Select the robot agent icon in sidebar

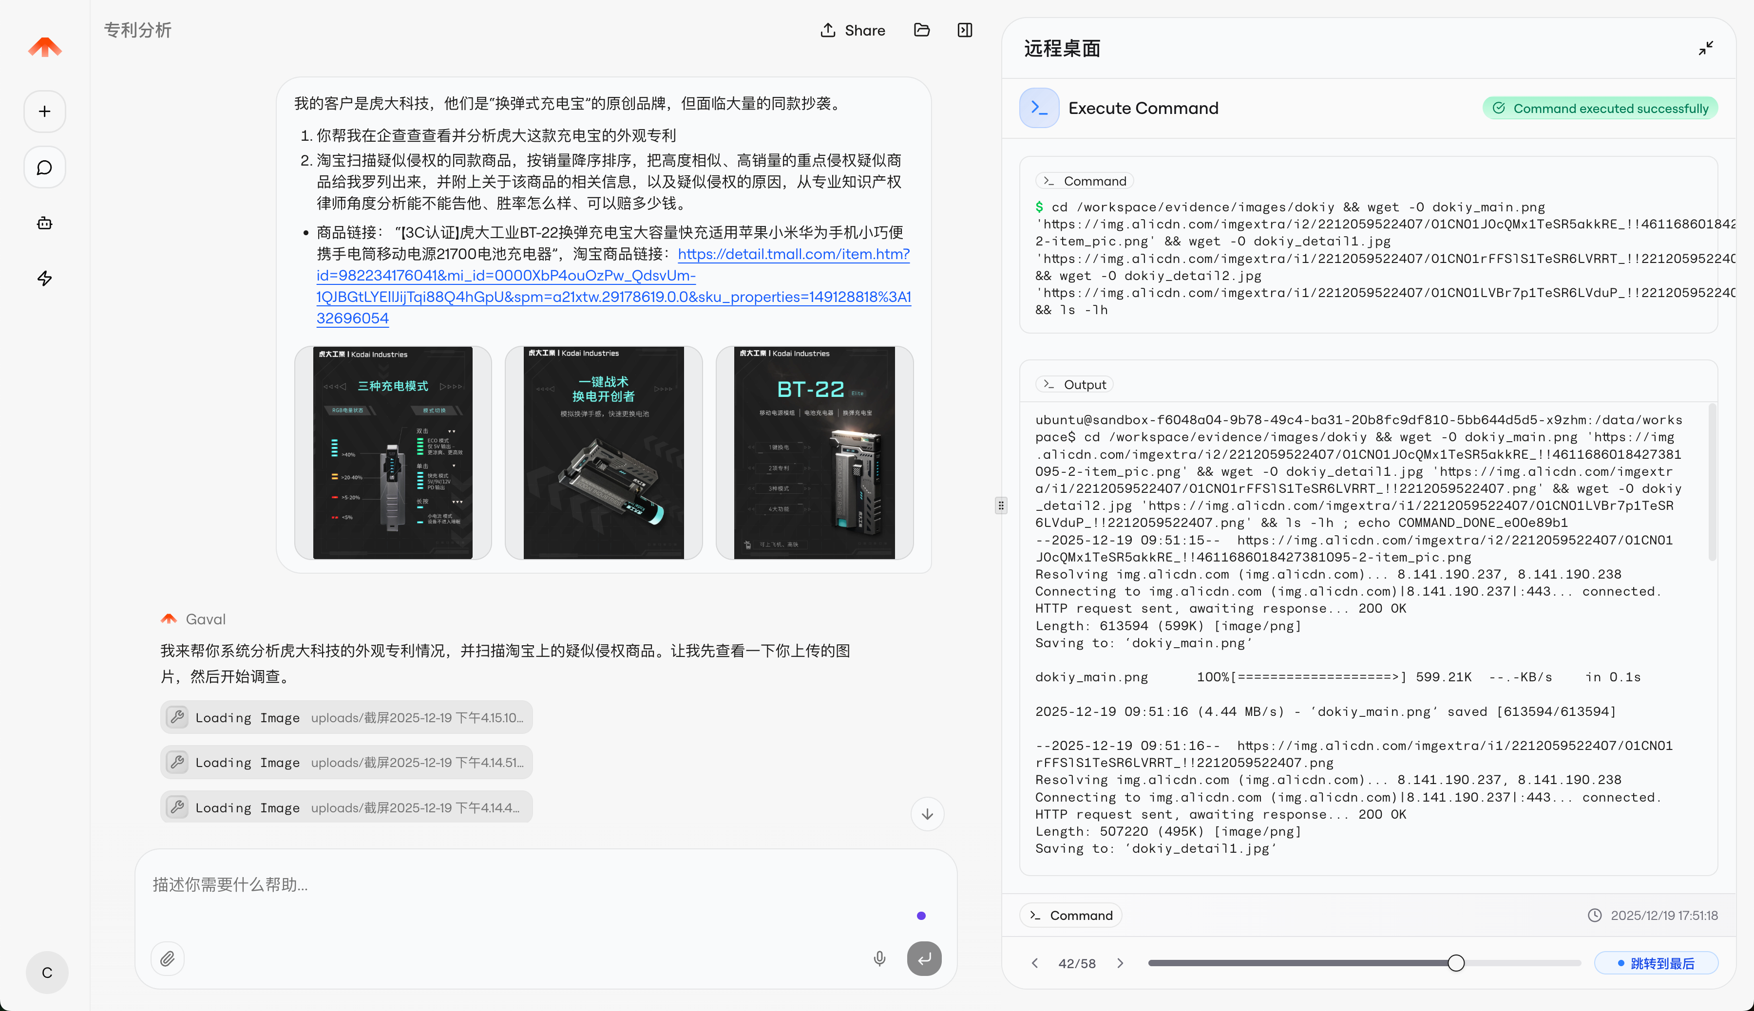click(44, 223)
